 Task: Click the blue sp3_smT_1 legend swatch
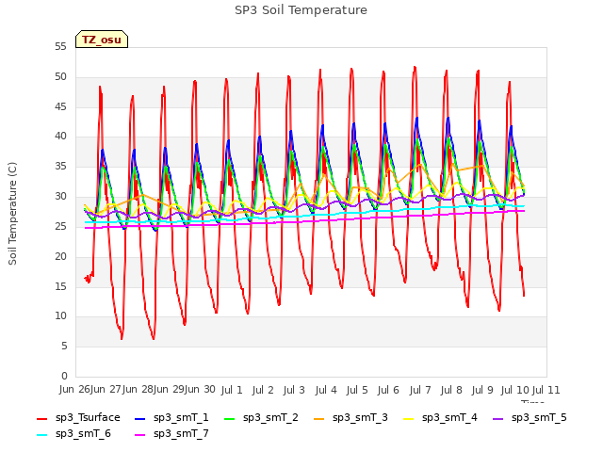point(140,418)
